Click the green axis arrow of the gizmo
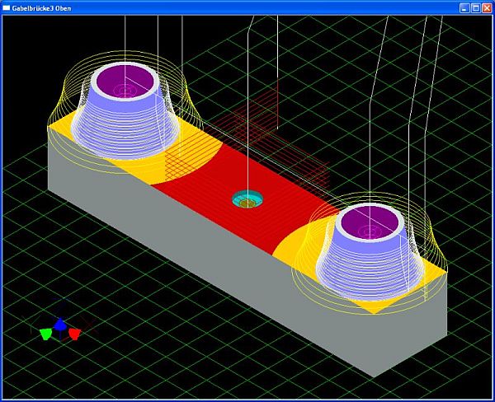The height and width of the screenshot is (402, 495). coord(45,334)
